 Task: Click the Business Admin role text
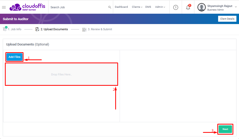coord(215,10)
